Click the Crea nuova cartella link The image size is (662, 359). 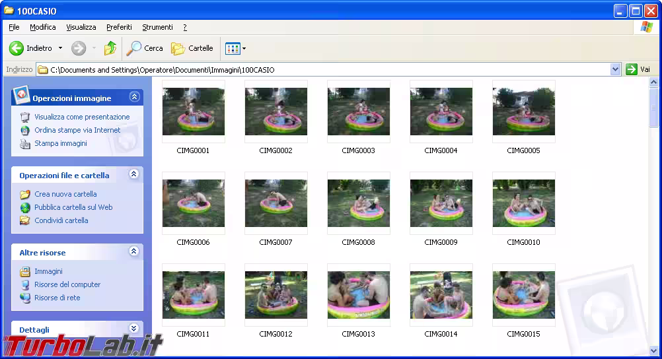tap(65, 194)
